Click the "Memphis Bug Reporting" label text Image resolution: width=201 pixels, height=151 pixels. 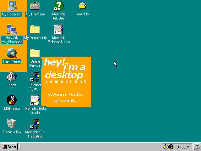[35, 134]
